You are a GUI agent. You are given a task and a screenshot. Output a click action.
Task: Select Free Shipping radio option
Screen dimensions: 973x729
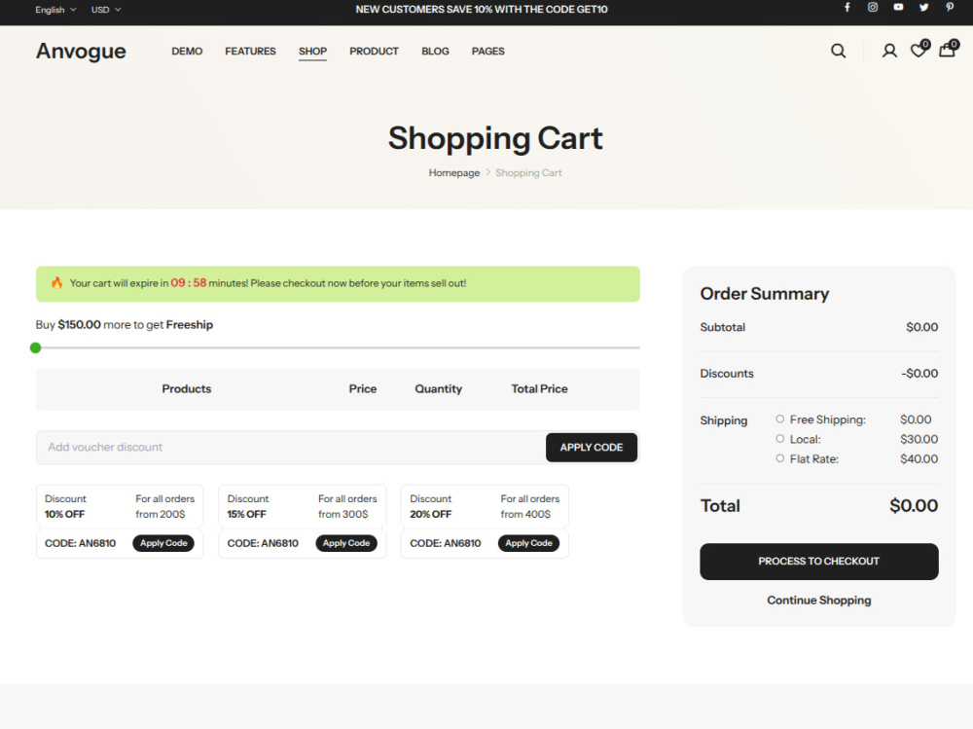tap(780, 419)
